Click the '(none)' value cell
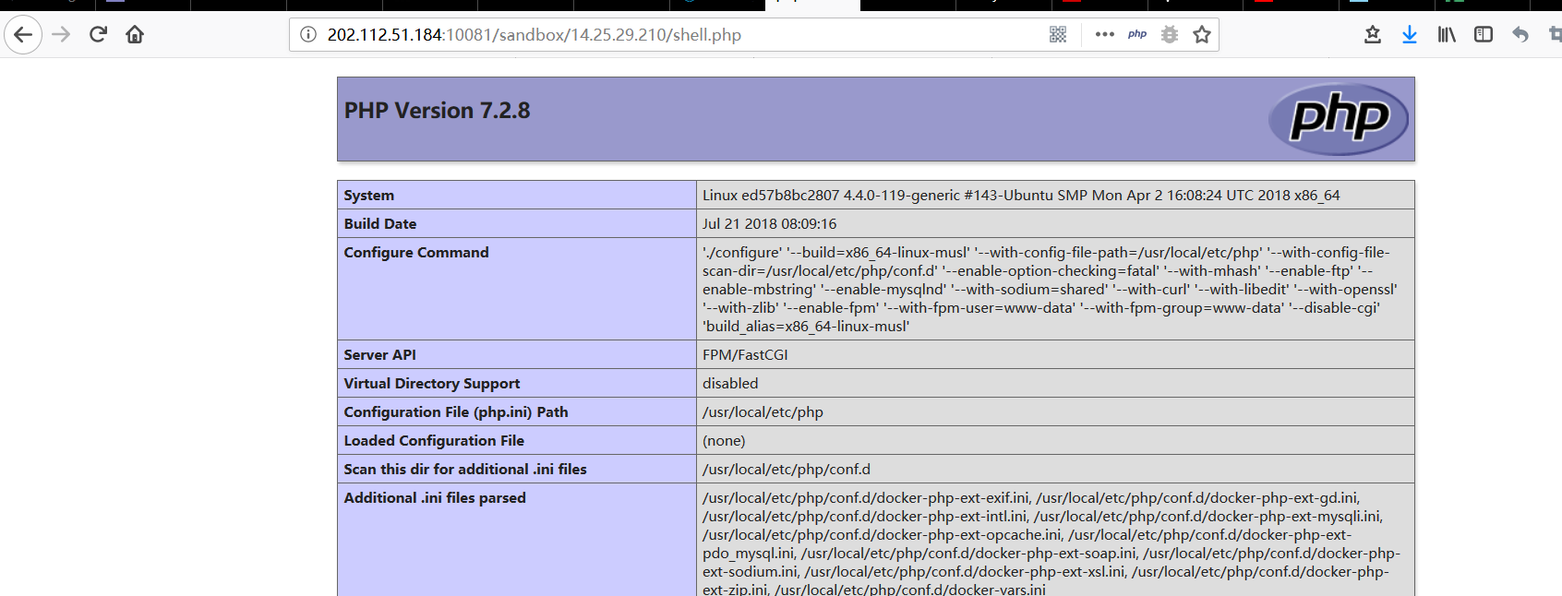The image size is (1562, 596). coord(1055,441)
